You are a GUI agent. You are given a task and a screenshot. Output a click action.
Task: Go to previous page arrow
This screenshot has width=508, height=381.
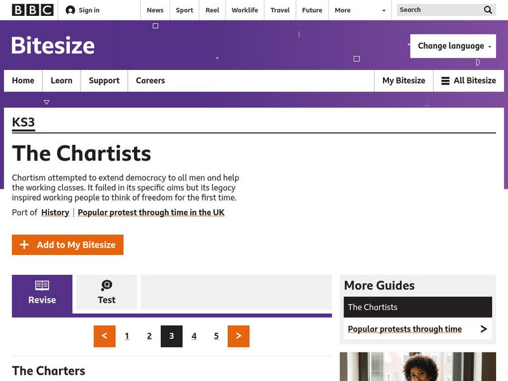click(x=105, y=336)
